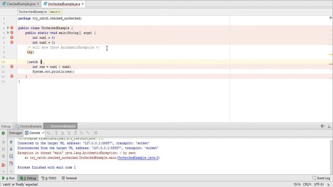Click the Down the Stack Trace arrow

pyautogui.click(x=11, y=149)
